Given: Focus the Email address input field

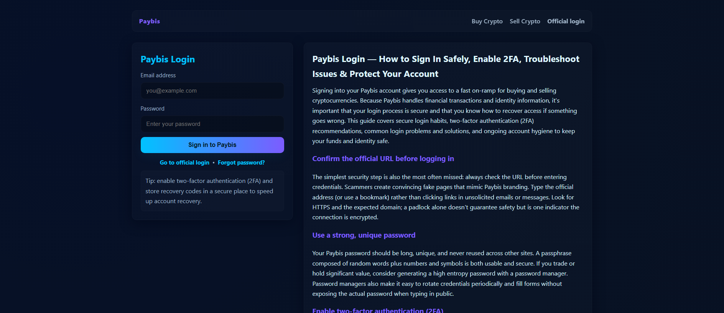Looking at the screenshot, I should point(212,91).
